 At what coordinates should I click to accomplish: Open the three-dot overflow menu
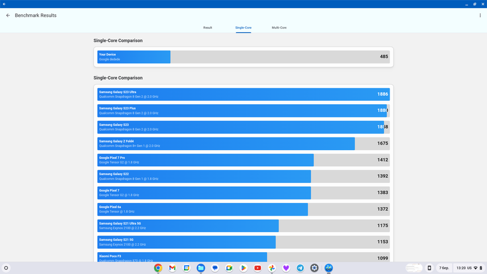(x=480, y=15)
